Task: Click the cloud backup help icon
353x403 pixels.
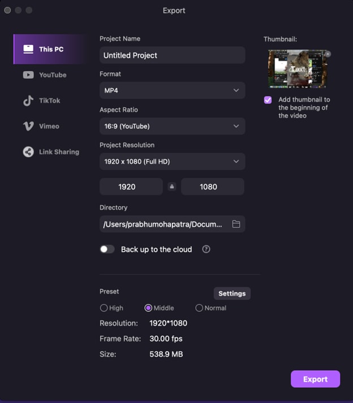Action: click(206, 249)
